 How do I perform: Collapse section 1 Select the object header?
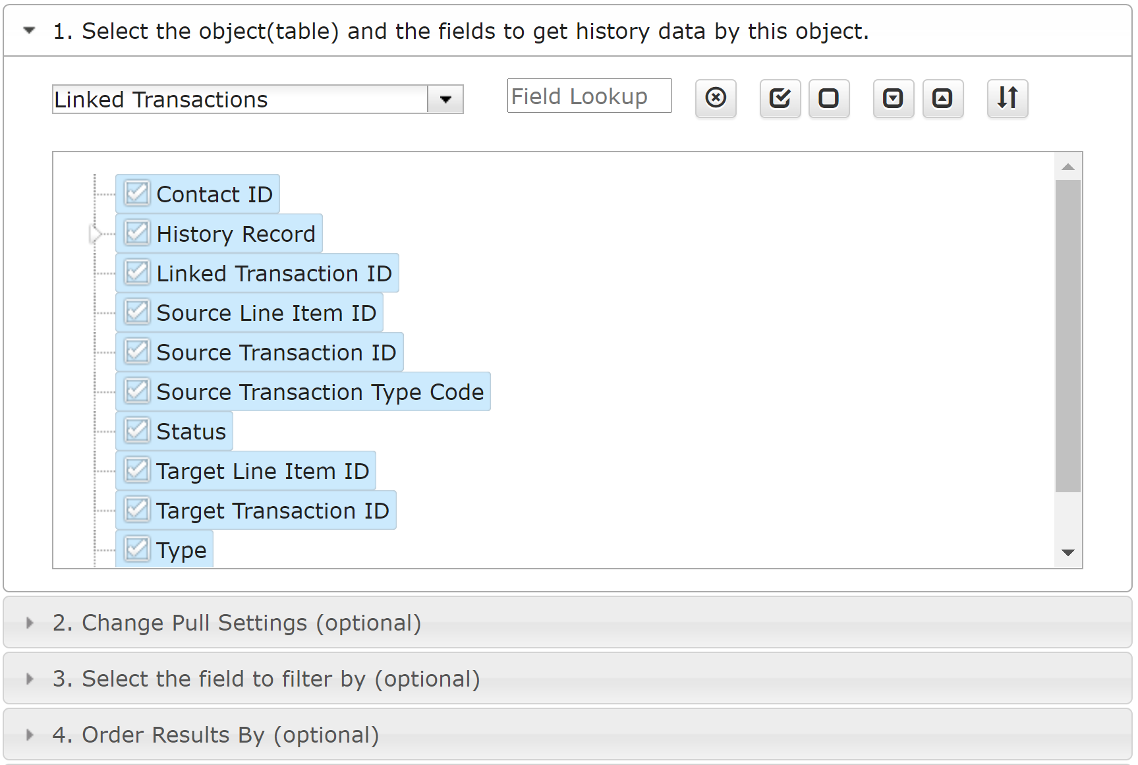[x=29, y=30]
